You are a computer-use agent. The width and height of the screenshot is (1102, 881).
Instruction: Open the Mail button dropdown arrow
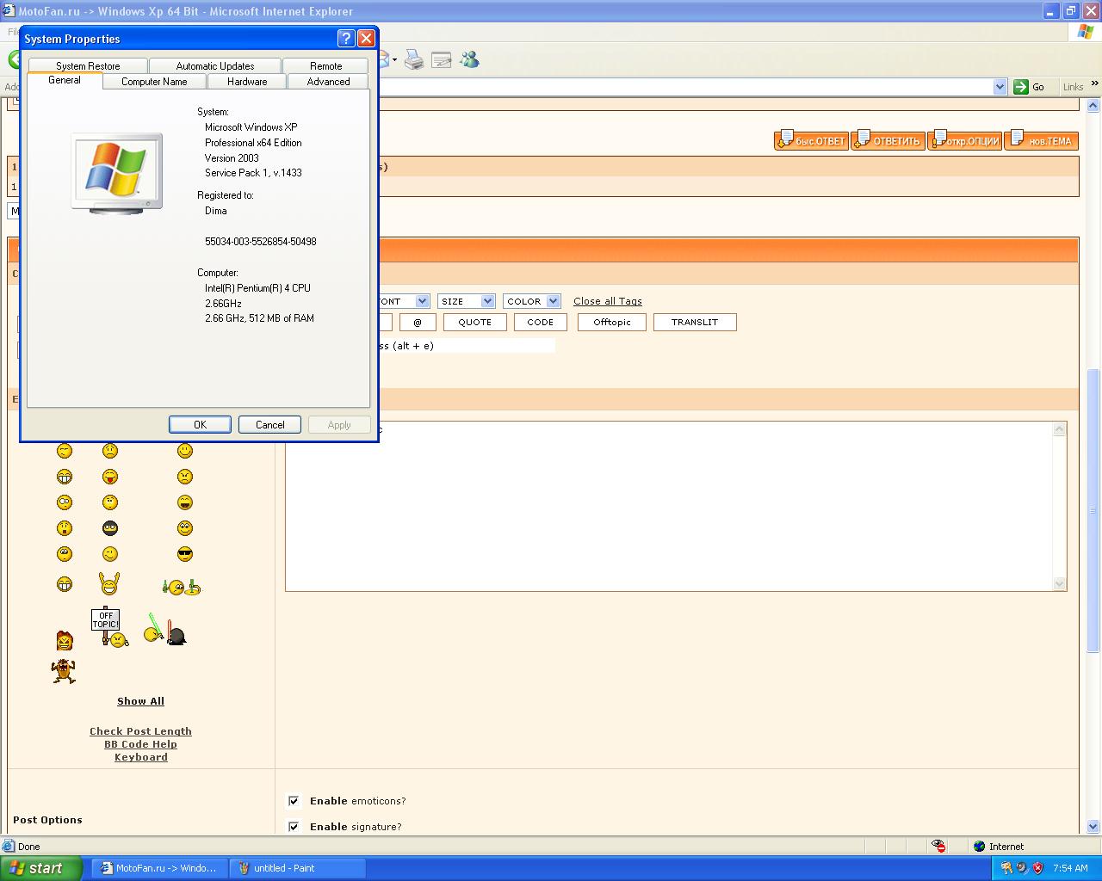point(394,60)
